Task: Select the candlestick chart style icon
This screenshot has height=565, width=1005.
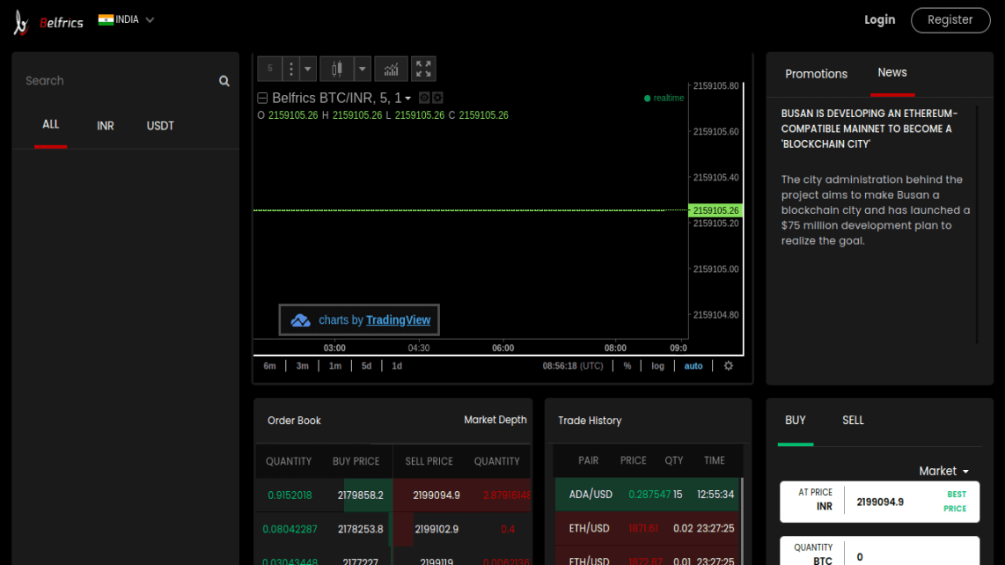Action: (337, 69)
